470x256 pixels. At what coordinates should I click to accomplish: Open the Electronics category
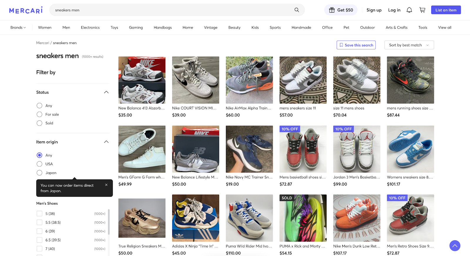pyautogui.click(x=90, y=28)
